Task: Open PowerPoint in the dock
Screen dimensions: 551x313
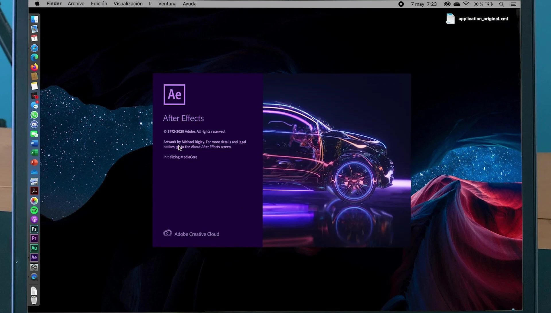Action: point(34,163)
